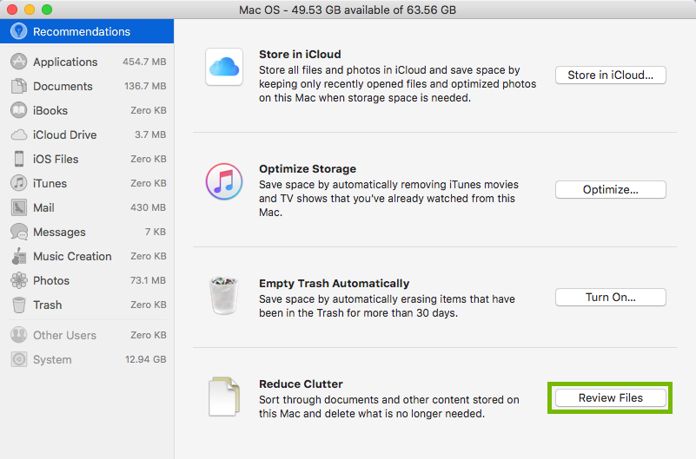
Task: Select the Trash sidebar entry
Action: (87, 305)
